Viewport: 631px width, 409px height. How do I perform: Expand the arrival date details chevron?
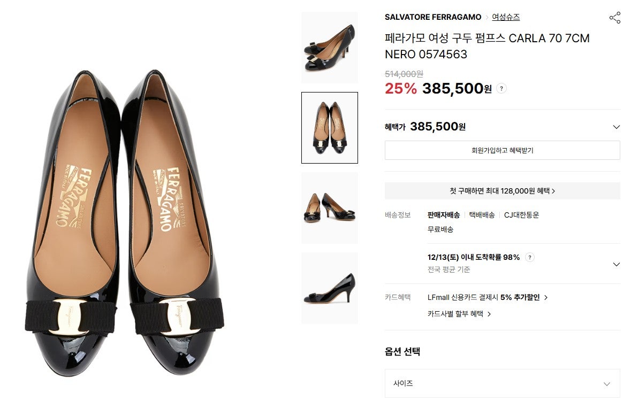coord(616,264)
